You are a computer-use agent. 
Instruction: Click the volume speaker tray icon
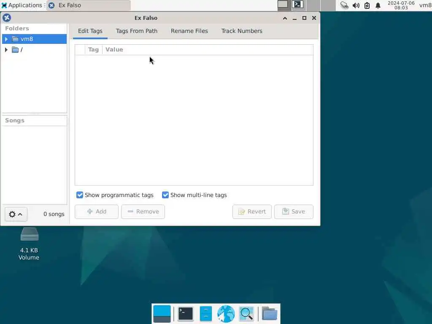(x=356, y=5)
